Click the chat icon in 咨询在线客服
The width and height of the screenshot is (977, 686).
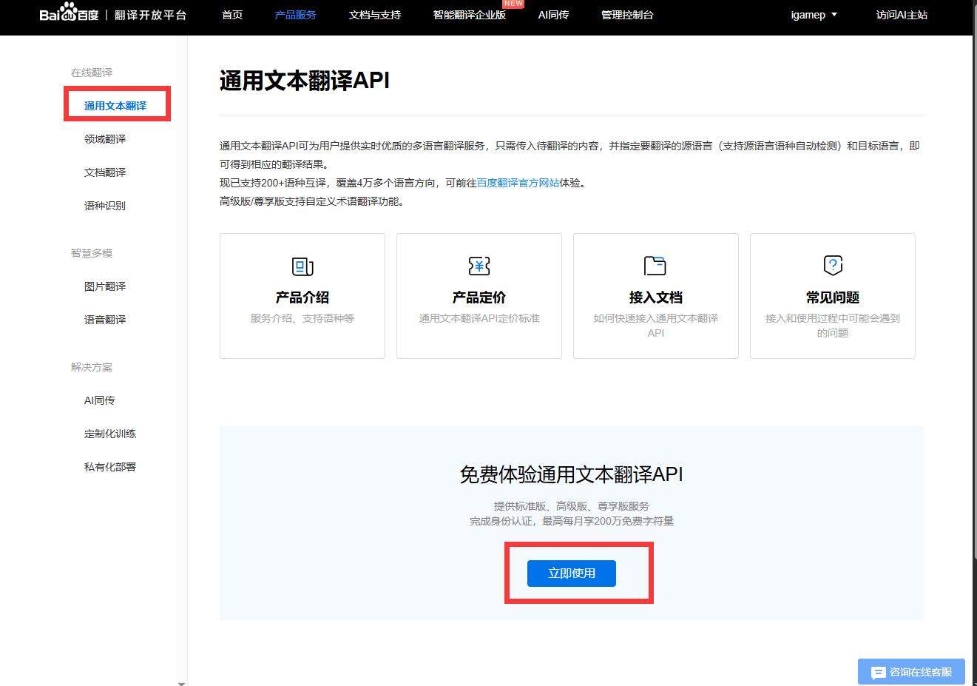point(878,672)
